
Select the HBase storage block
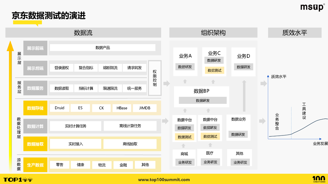[x=122, y=108]
